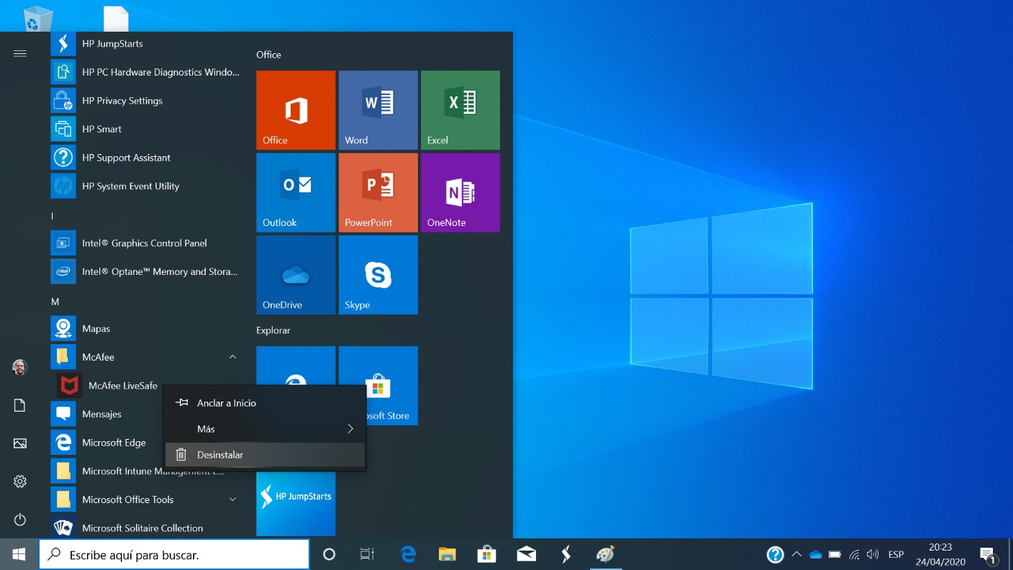The image size is (1013, 570).
Task: Open the OneNote tile
Action: pos(460,192)
